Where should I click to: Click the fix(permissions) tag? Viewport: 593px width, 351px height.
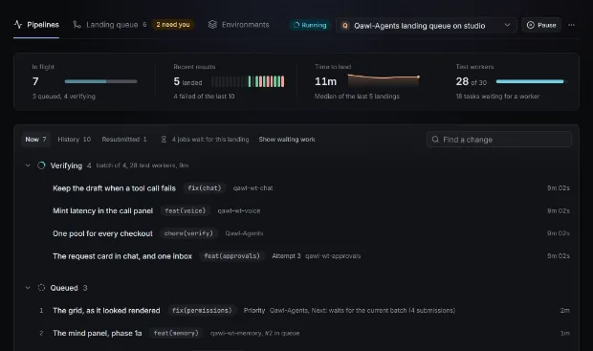click(202, 311)
